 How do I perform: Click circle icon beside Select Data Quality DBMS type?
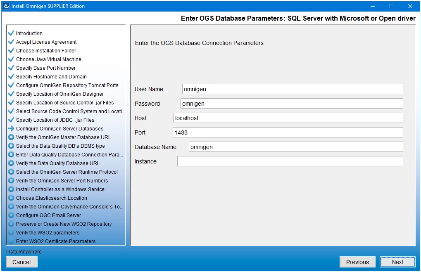tap(11, 146)
